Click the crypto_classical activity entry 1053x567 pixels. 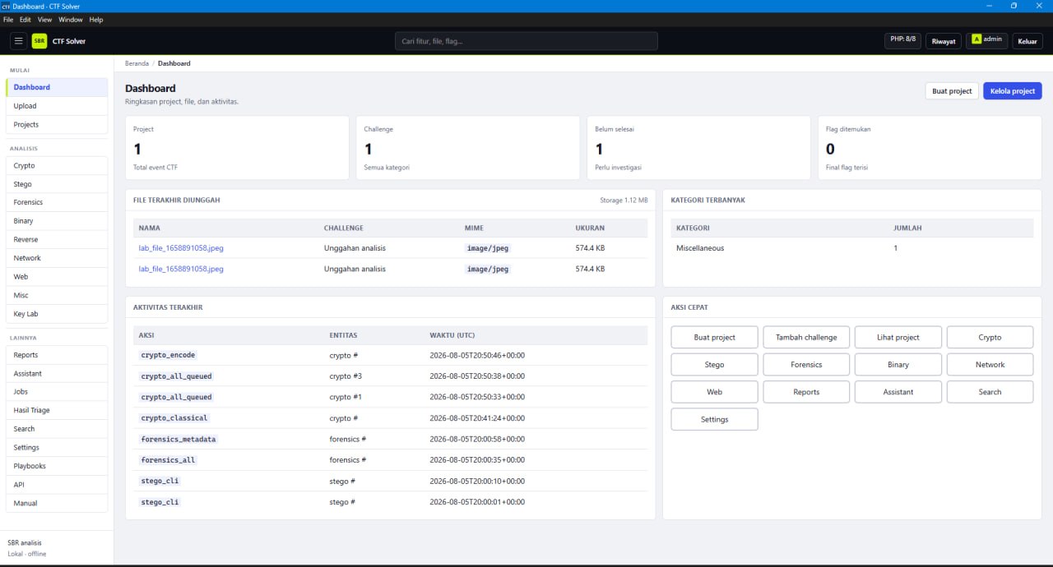pyautogui.click(x=174, y=418)
